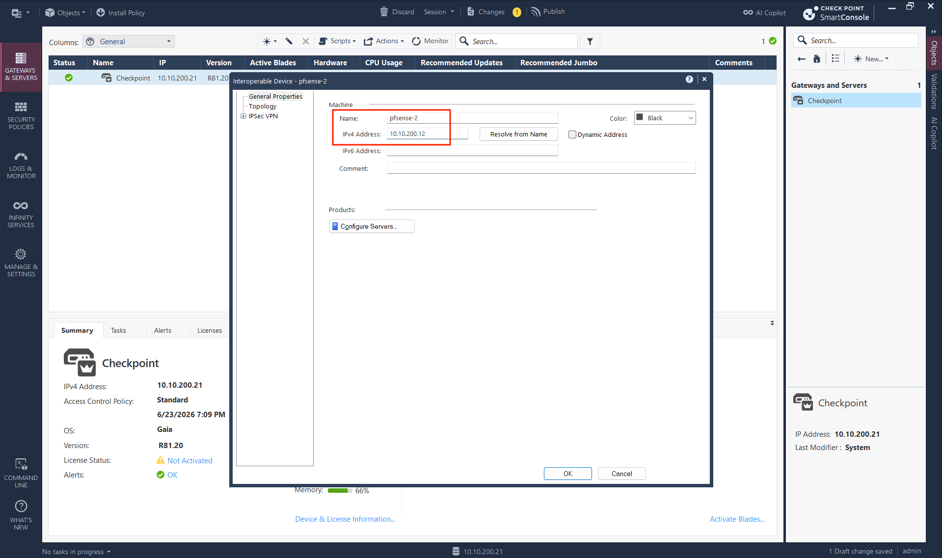This screenshot has height=558, width=942.
Task: Switch to the Alerts tab
Action: coord(162,330)
